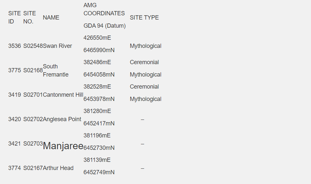This screenshot has height=184, width=311.
Task: Click the AMG COORDINATES header text
Action: 104,9
